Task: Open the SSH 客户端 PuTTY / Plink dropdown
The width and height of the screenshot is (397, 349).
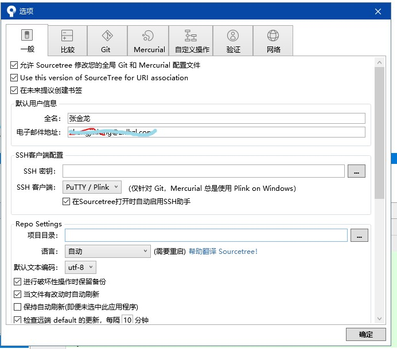Action: [x=92, y=187]
